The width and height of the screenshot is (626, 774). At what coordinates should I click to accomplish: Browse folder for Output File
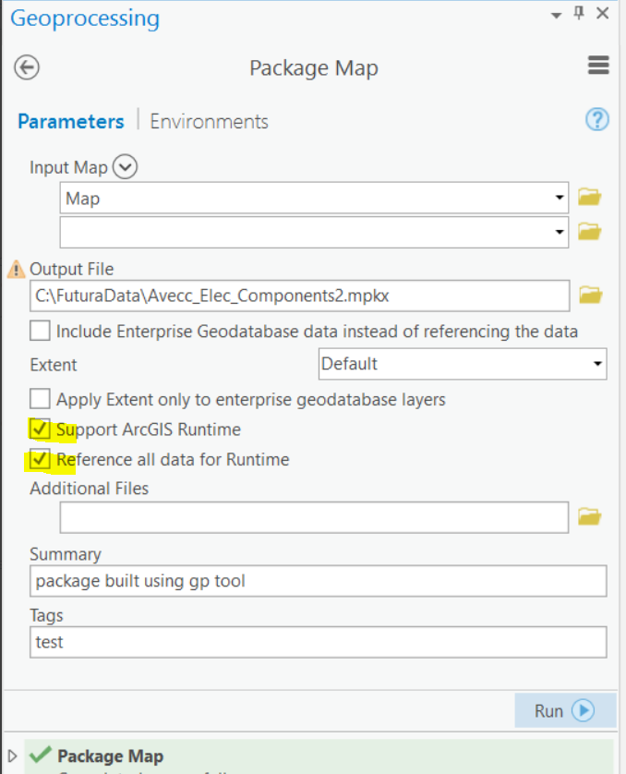coord(591,296)
